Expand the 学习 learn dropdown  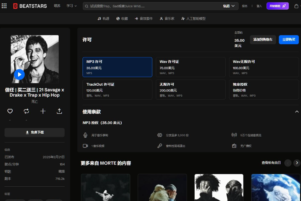[x=72, y=6]
